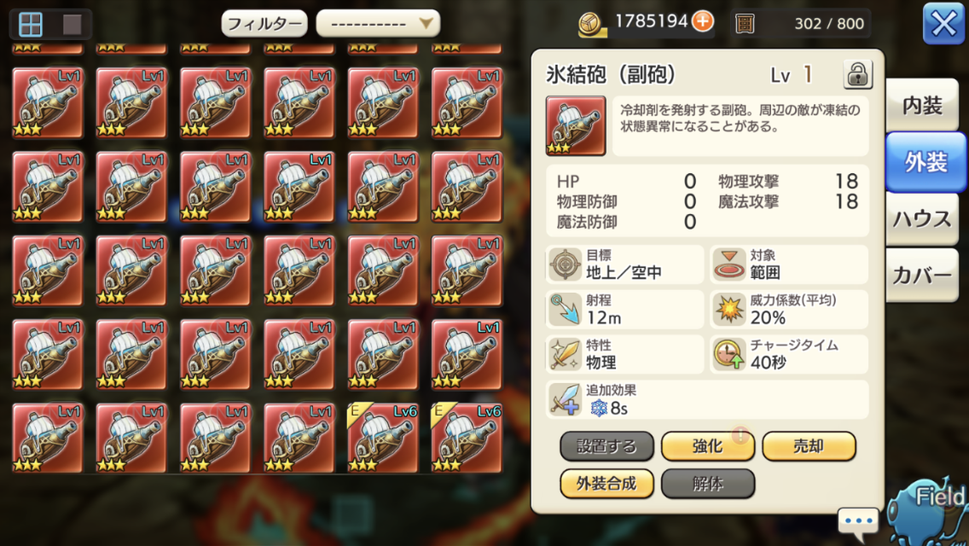
Task: Click the dropdown arrow on the sort box
Action: point(426,24)
